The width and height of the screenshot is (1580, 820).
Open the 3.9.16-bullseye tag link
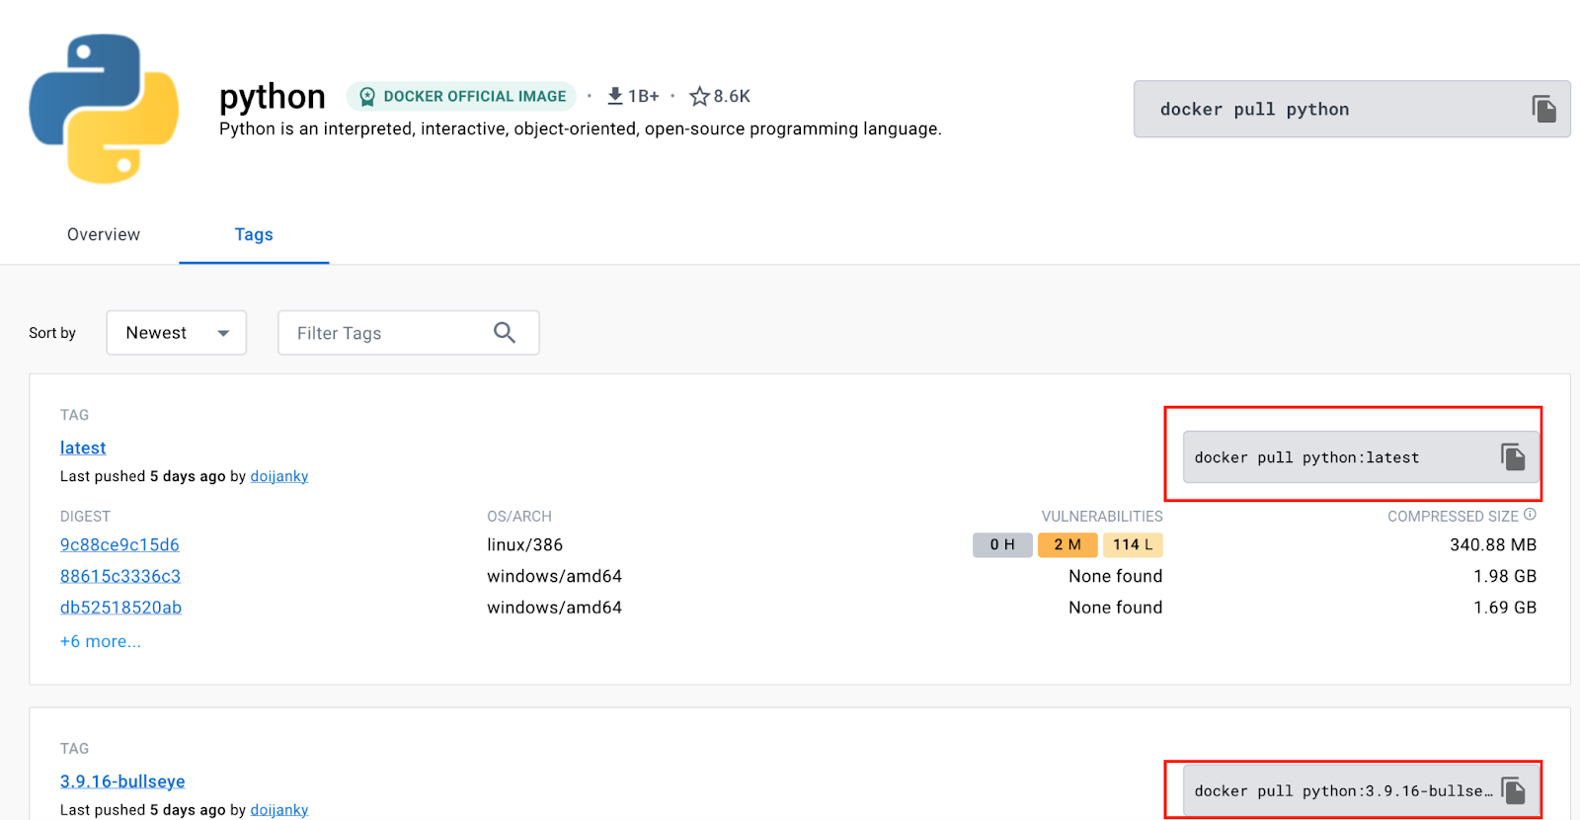pos(122,781)
